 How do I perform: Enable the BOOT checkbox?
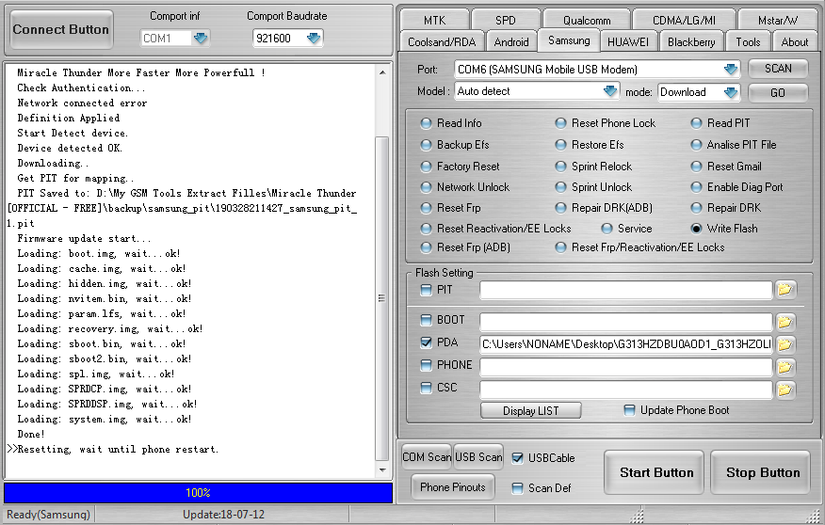pos(426,320)
